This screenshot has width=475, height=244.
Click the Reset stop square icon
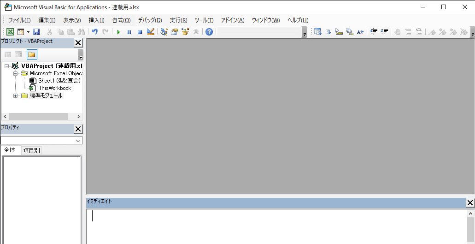point(140,32)
